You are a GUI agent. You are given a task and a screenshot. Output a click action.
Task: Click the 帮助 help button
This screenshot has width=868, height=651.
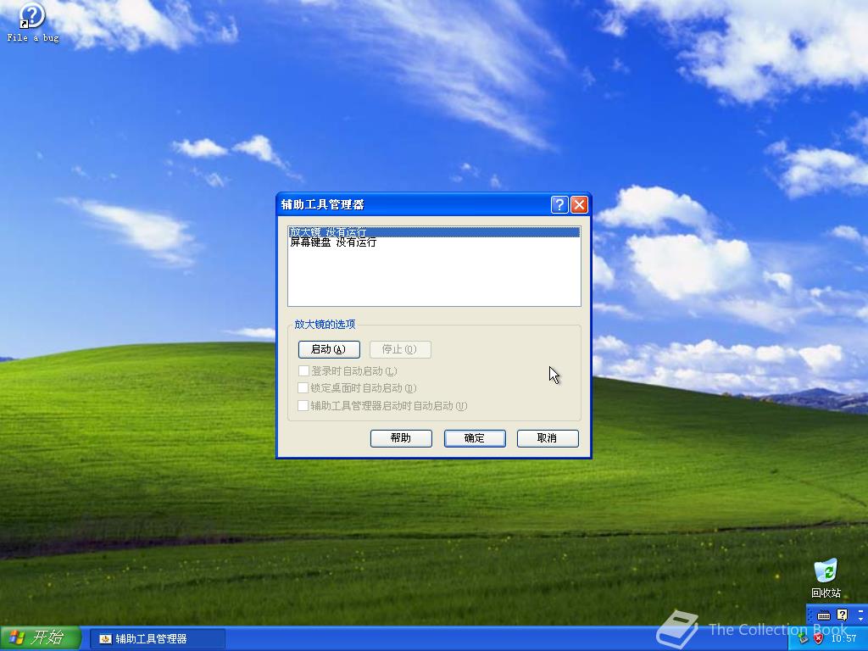(x=401, y=438)
